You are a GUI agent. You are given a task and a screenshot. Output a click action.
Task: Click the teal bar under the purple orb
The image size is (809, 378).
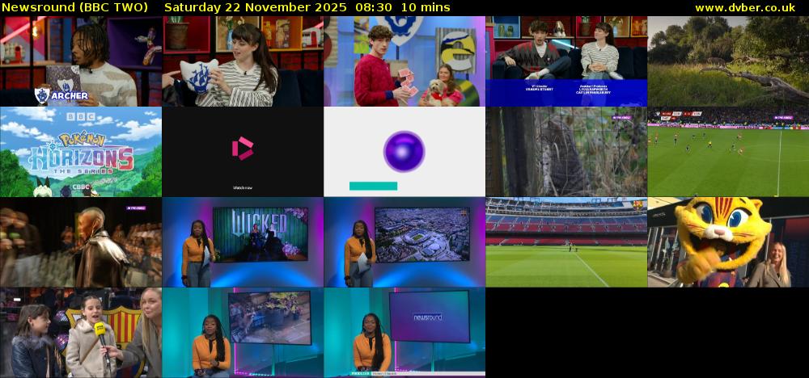(373, 186)
